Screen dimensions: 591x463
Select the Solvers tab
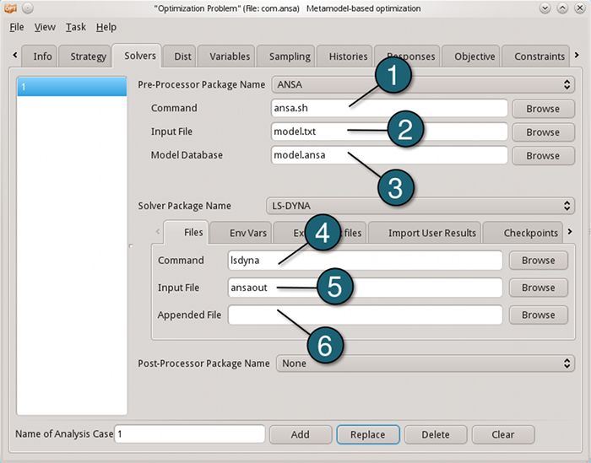137,56
